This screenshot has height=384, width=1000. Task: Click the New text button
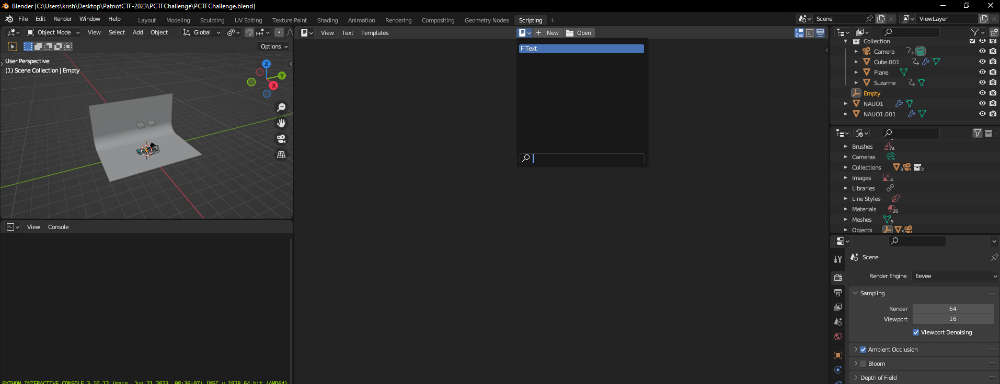pyautogui.click(x=547, y=33)
